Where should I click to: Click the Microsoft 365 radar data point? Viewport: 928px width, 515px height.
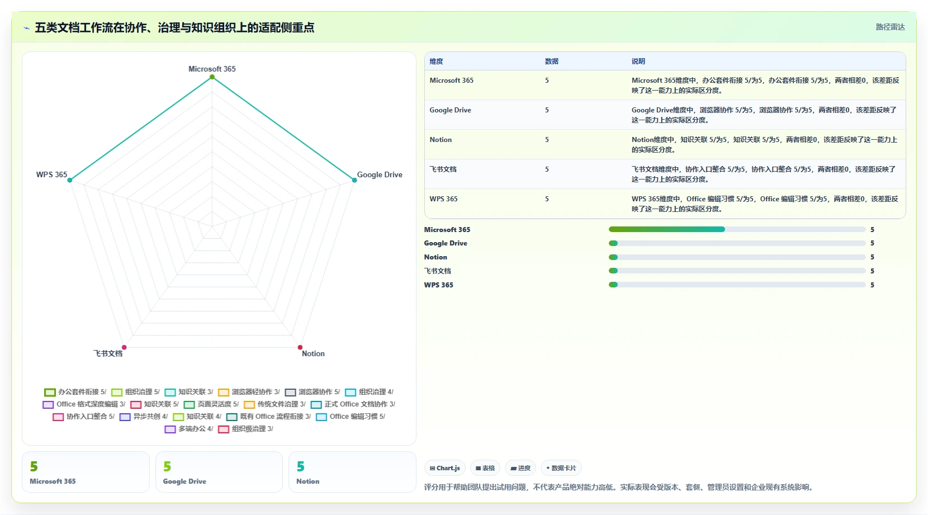point(212,77)
